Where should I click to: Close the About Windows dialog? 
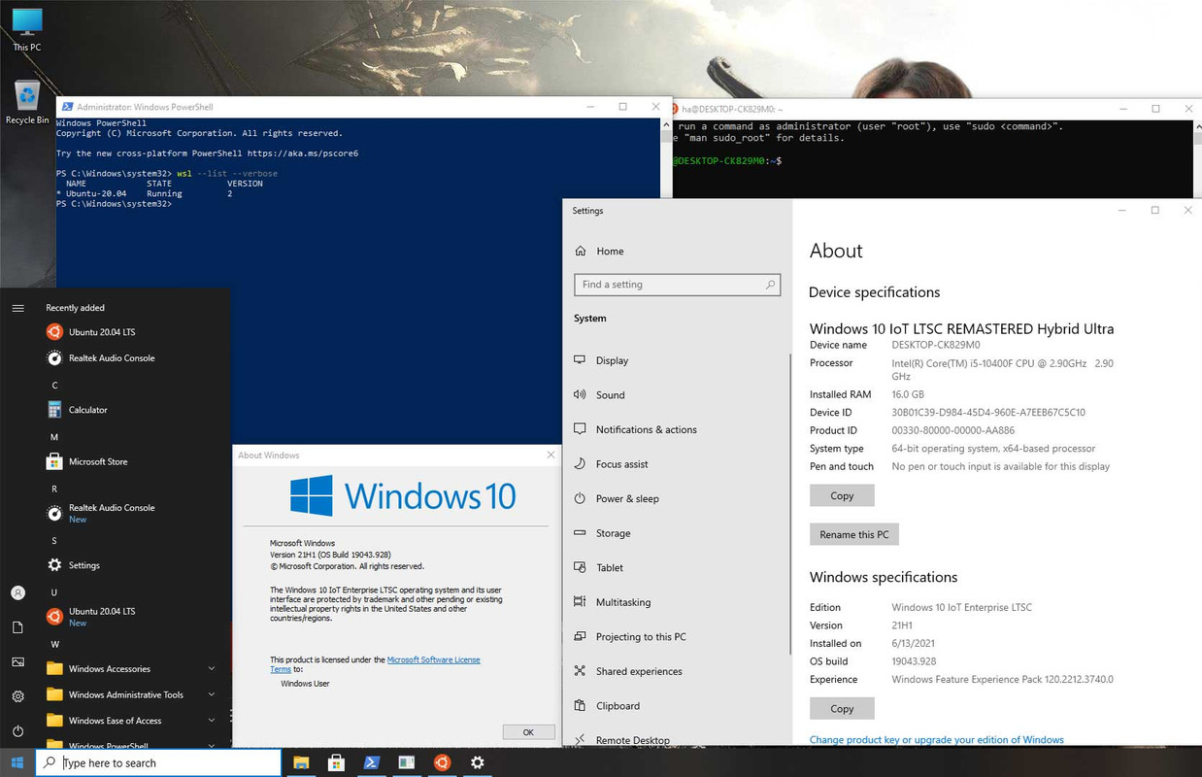click(551, 455)
